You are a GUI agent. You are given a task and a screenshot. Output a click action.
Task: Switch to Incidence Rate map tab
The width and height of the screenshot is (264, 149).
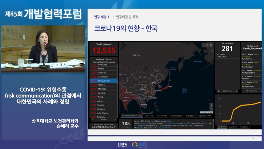pos(162,116)
